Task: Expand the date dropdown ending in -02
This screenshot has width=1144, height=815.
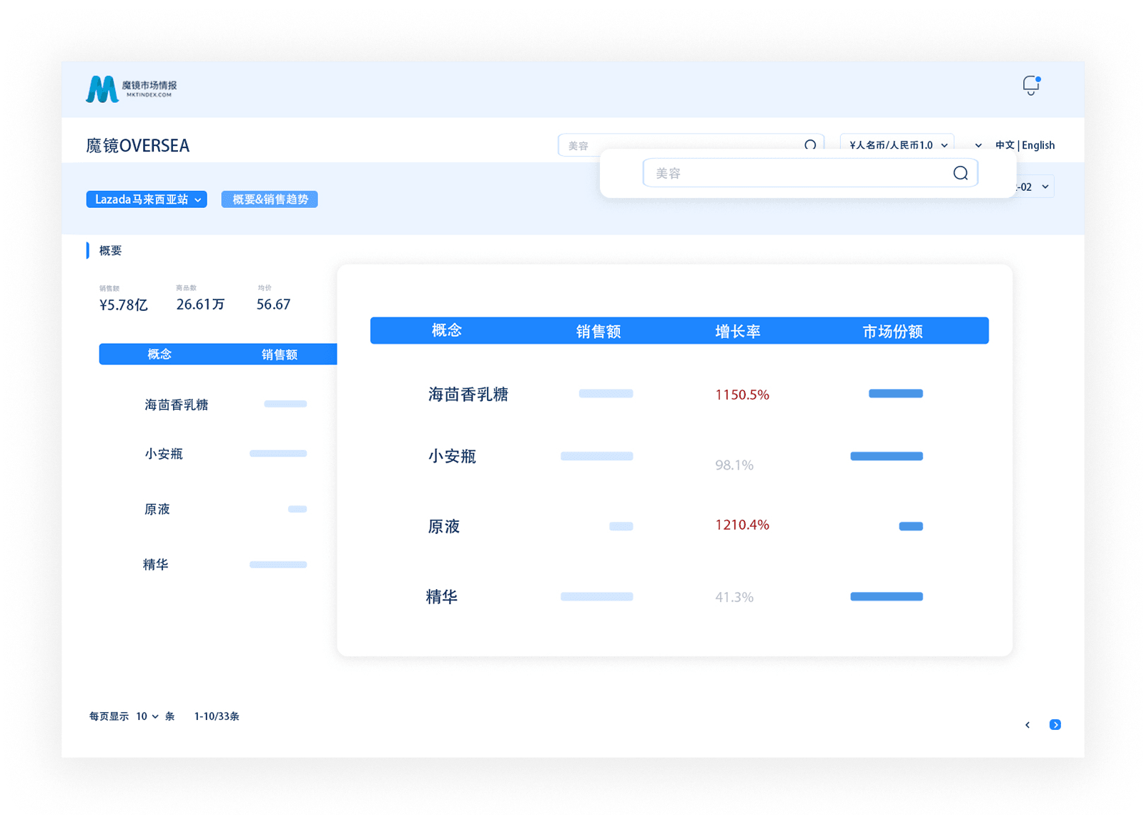Action: point(1035,187)
